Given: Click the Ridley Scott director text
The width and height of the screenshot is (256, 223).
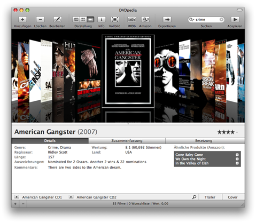Looking at the screenshot, I should tap(58, 152).
